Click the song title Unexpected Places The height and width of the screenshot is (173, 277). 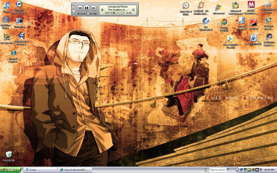(x=118, y=7)
